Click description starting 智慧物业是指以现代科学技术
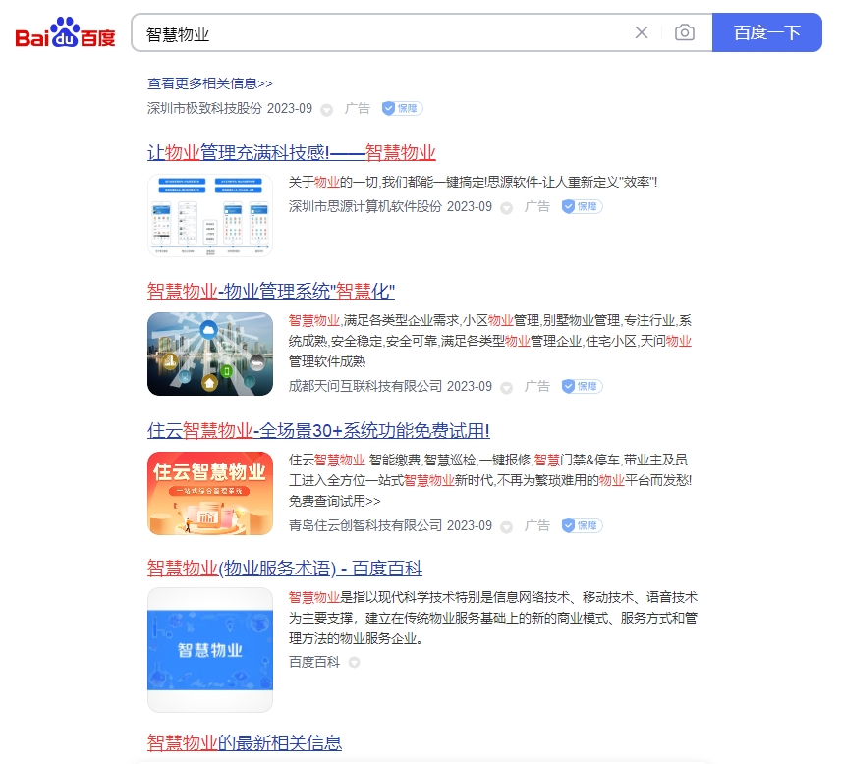This screenshot has width=841, height=764. click(493, 618)
